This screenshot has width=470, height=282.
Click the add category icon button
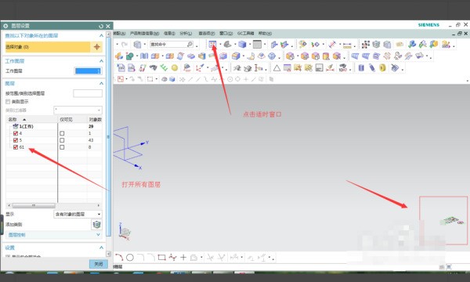pos(96,225)
